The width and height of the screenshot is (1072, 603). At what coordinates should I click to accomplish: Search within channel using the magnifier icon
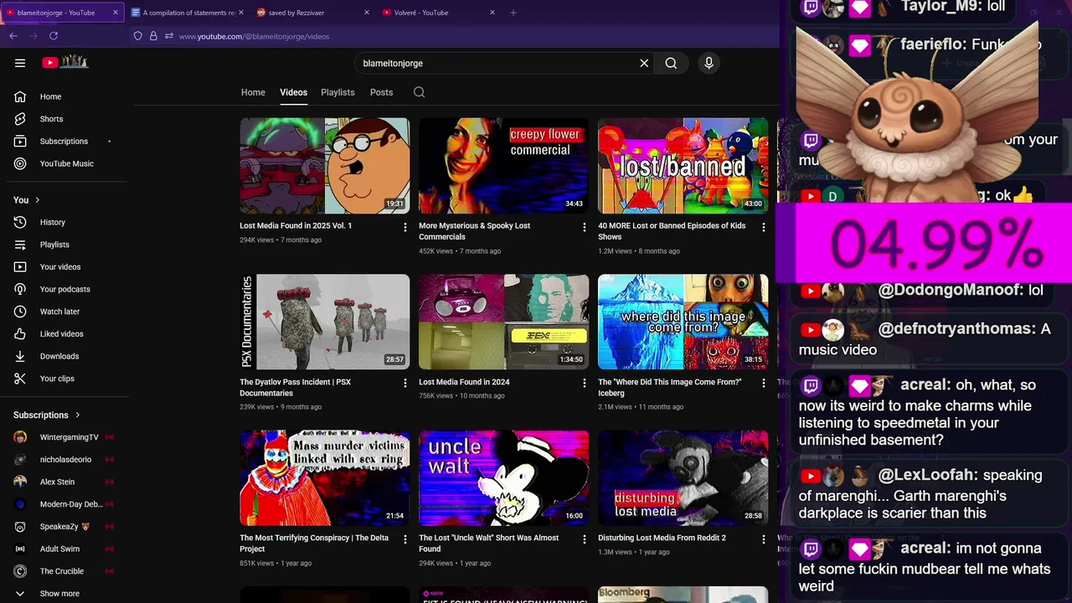point(419,92)
